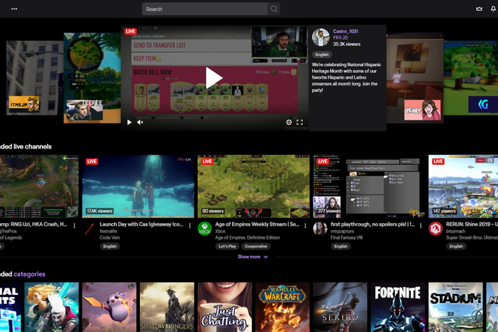Open the Sekiro category
498x332 pixels.
tap(340, 307)
